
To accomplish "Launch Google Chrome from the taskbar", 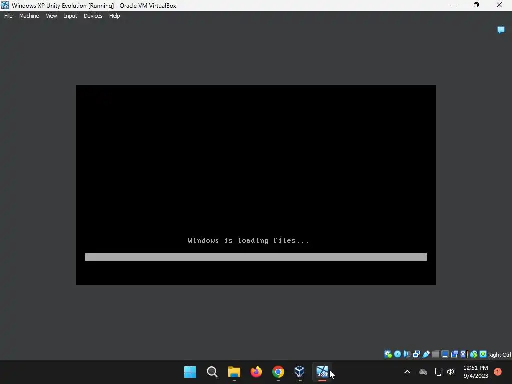I will click(x=278, y=372).
